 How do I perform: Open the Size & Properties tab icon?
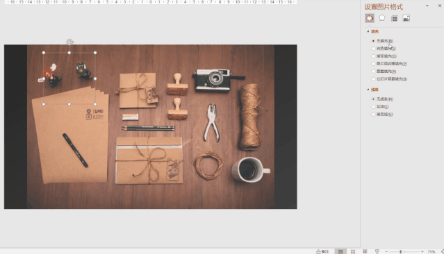pos(394,18)
